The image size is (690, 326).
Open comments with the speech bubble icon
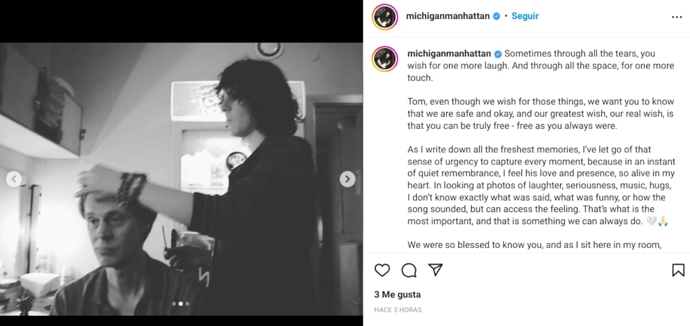[409, 270]
